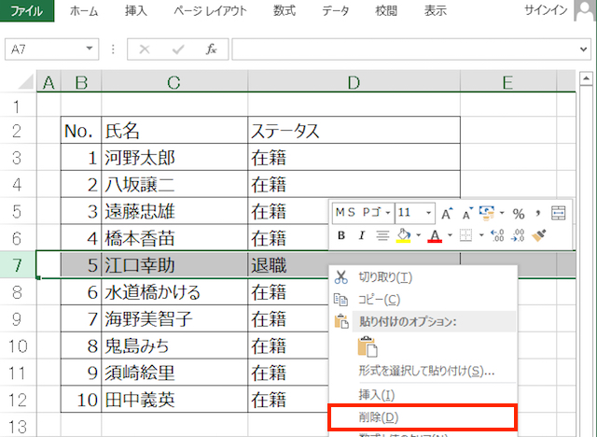The height and width of the screenshot is (437, 597).
Task: Click the insert function fx icon
Action: coord(211,49)
